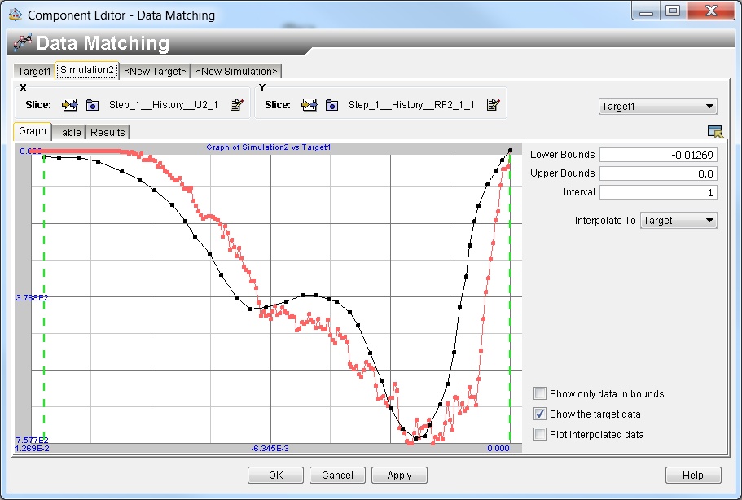Open the Table tab
The height and width of the screenshot is (500, 742).
tap(68, 132)
